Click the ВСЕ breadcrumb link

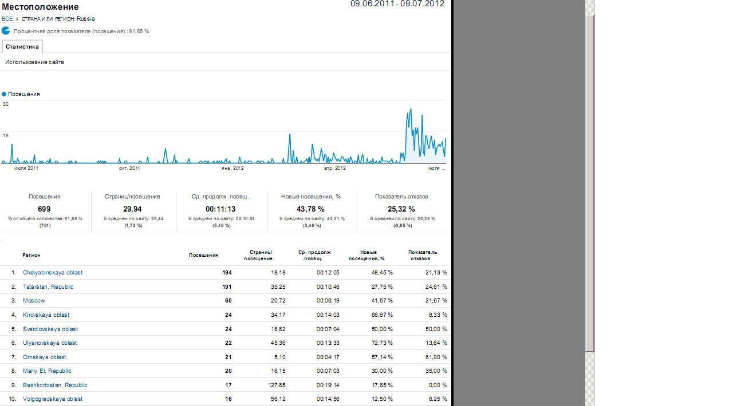pos(7,19)
